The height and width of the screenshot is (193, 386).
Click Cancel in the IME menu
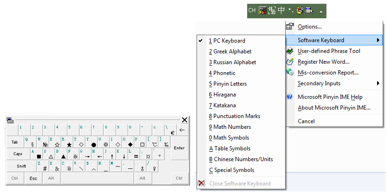[x=306, y=121]
